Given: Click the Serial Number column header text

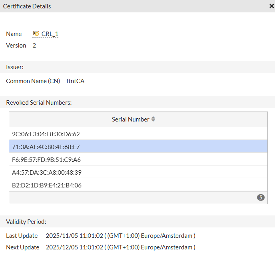Looking at the screenshot, I should click(x=130, y=119).
